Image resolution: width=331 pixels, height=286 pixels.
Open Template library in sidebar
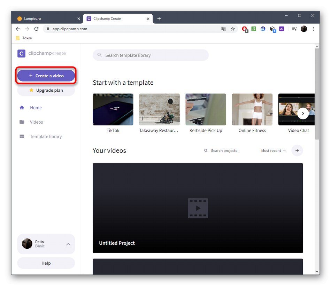point(46,137)
